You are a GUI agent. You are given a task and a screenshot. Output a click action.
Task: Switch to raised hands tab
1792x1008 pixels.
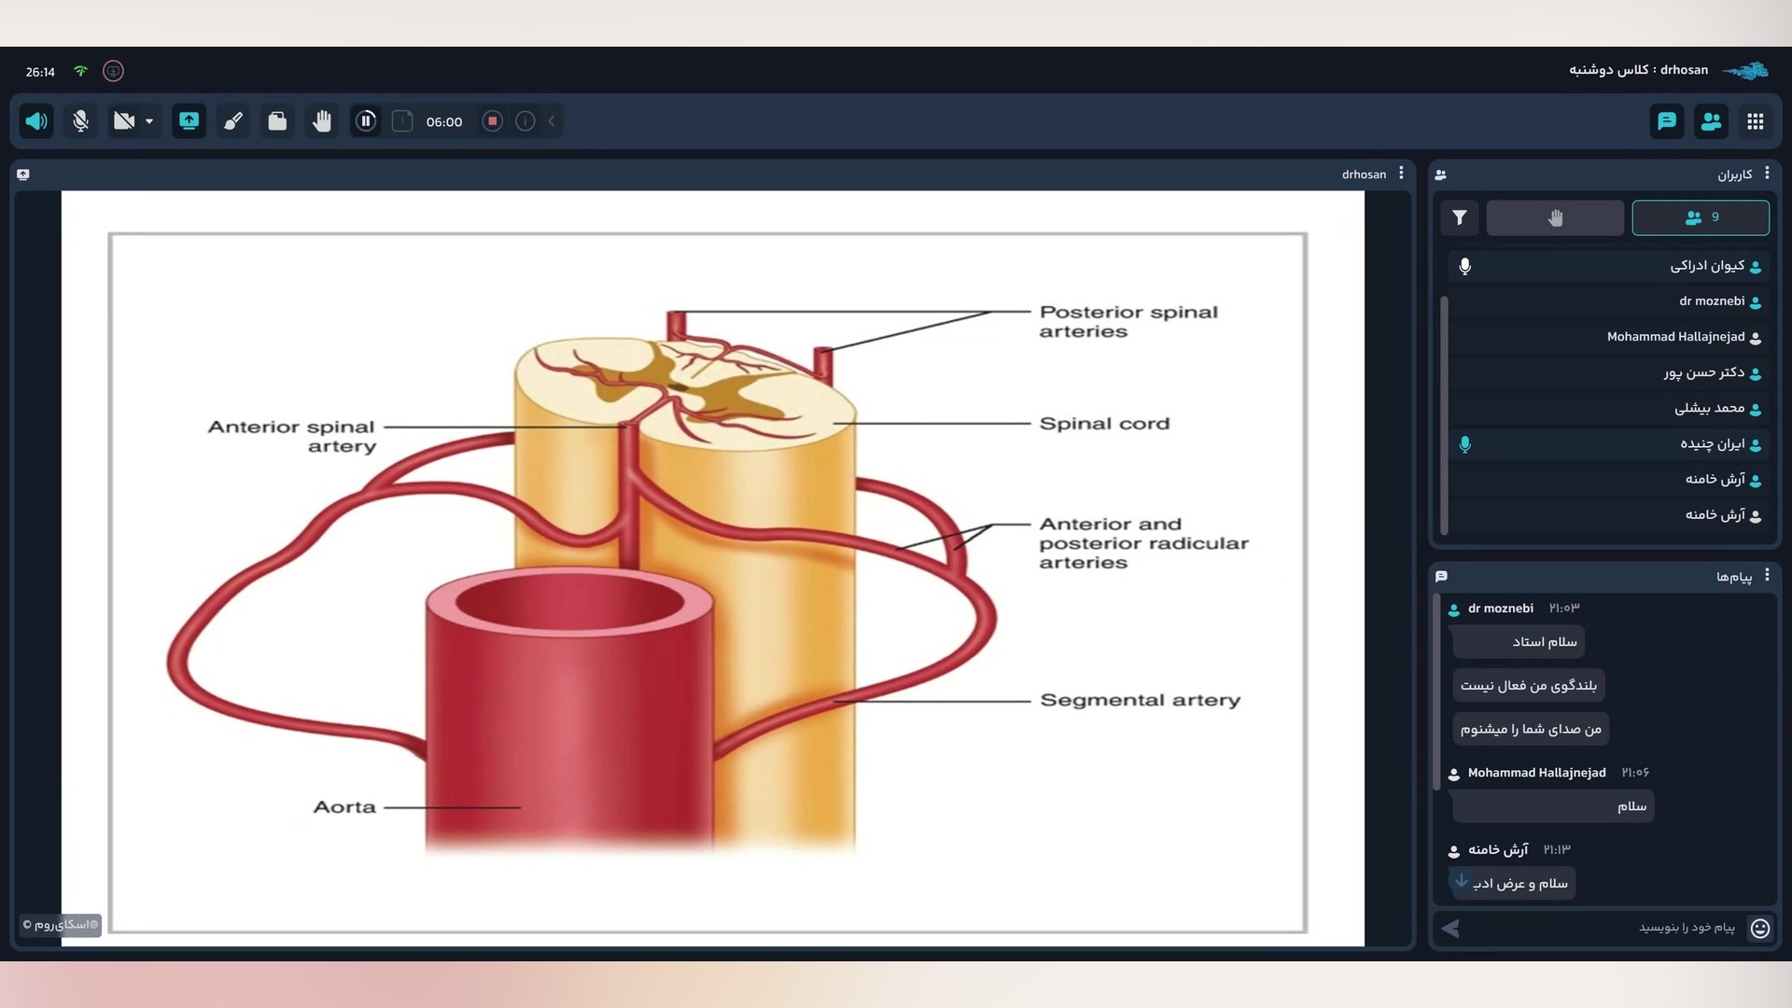1555,217
